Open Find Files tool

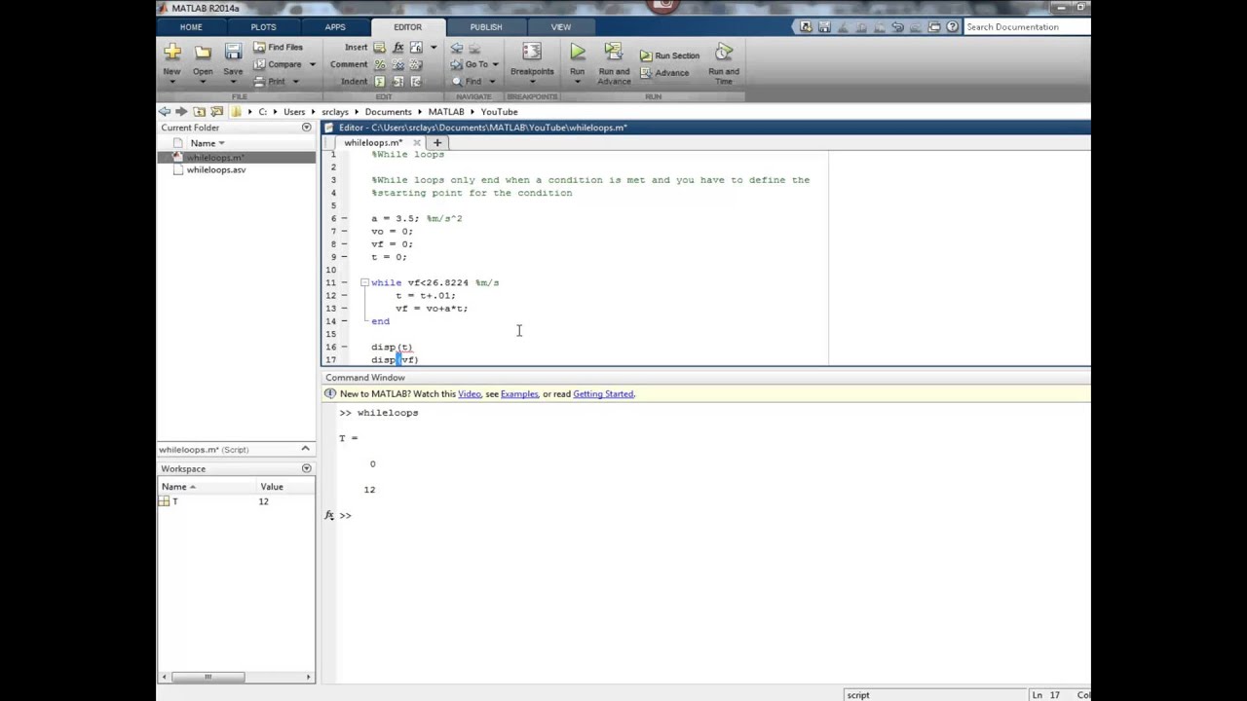pyautogui.click(x=278, y=47)
